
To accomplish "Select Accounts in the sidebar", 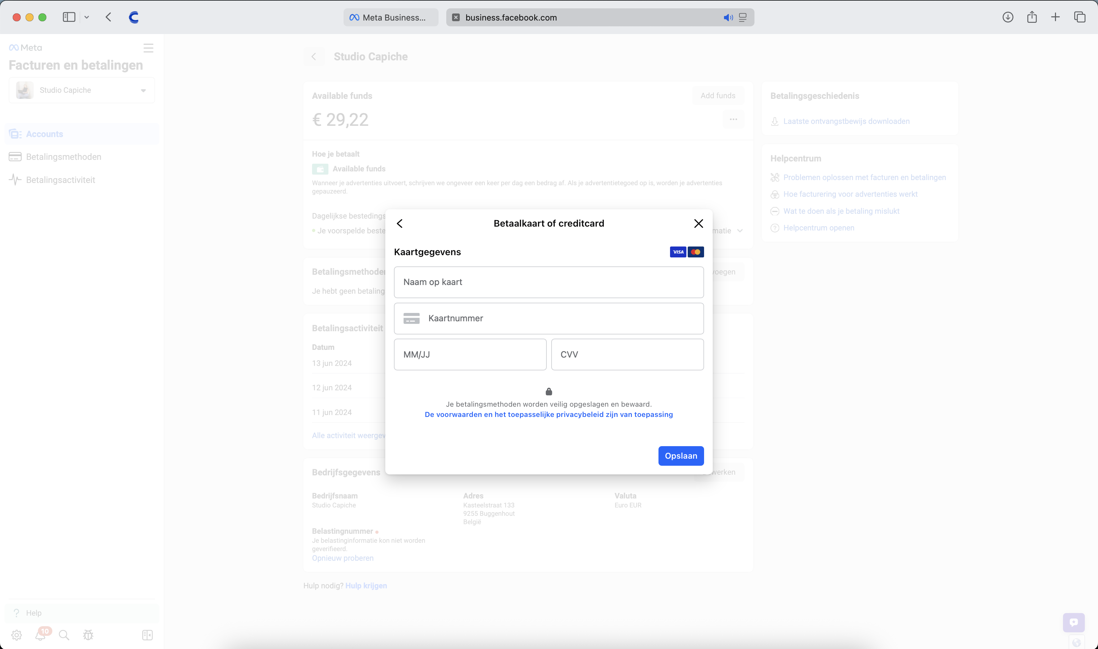I will click(x=82, y=134).
